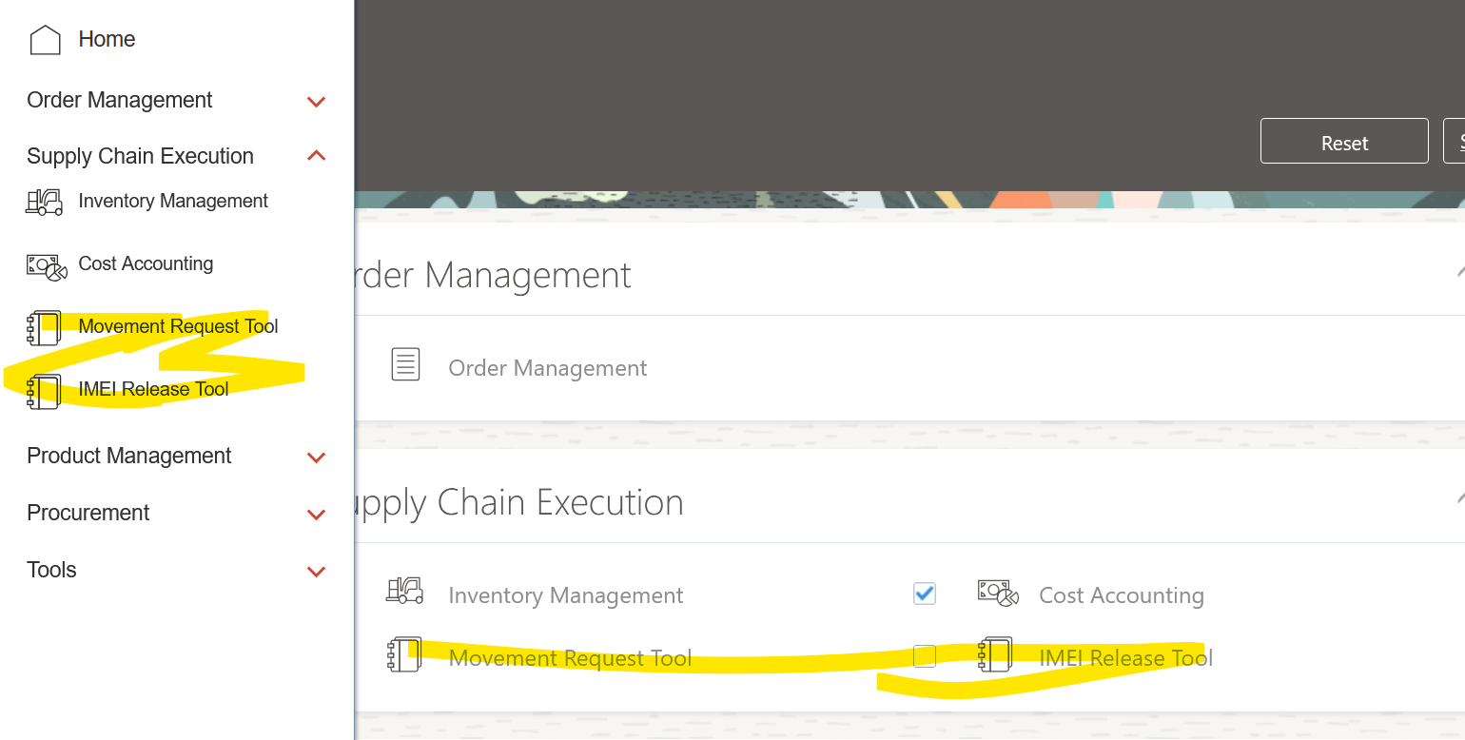The width and height of the screenshot is (1465, 740).
Task: Click the IMEI Release Tool icon in main panel
Action: click(x=996, y=655)
